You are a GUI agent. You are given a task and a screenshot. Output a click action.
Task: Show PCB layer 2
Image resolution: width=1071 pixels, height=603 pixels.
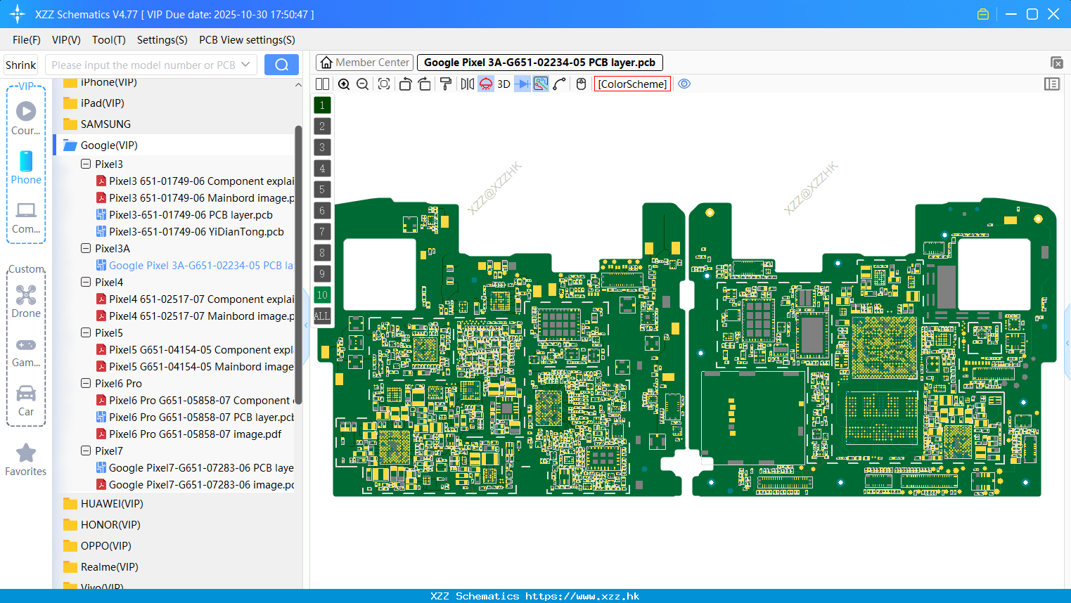[322, 127]
